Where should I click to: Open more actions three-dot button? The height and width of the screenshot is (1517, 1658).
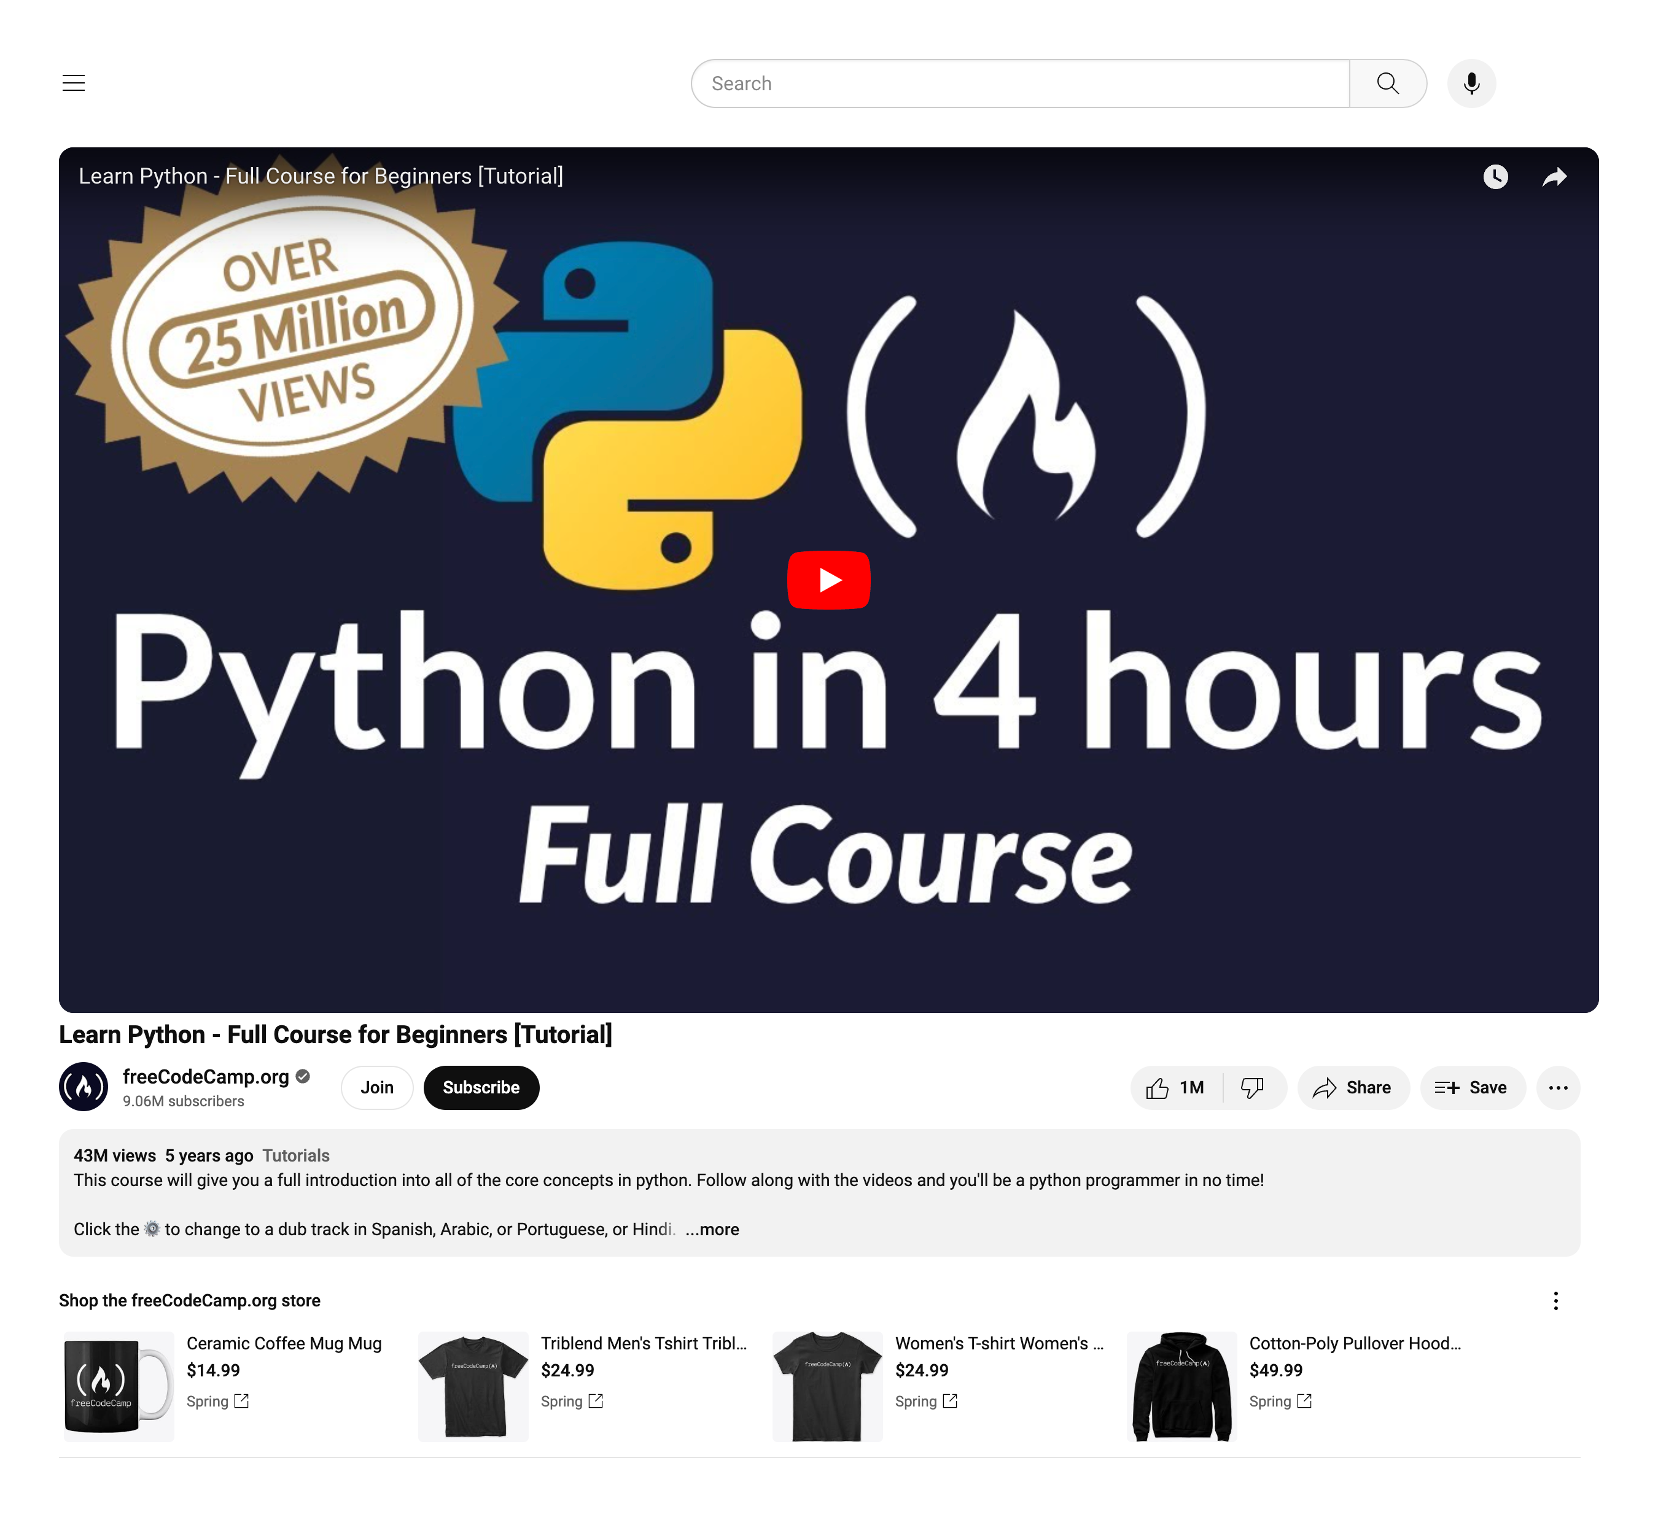pos(1558,1087)
